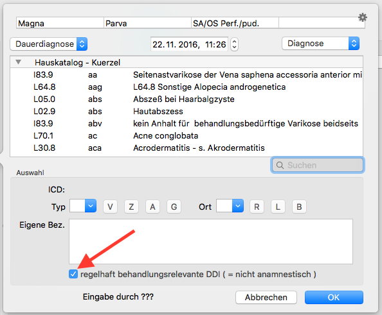The image size is (382, 315).
Task: Open the gear settings icon
Action: coord(363,17)
